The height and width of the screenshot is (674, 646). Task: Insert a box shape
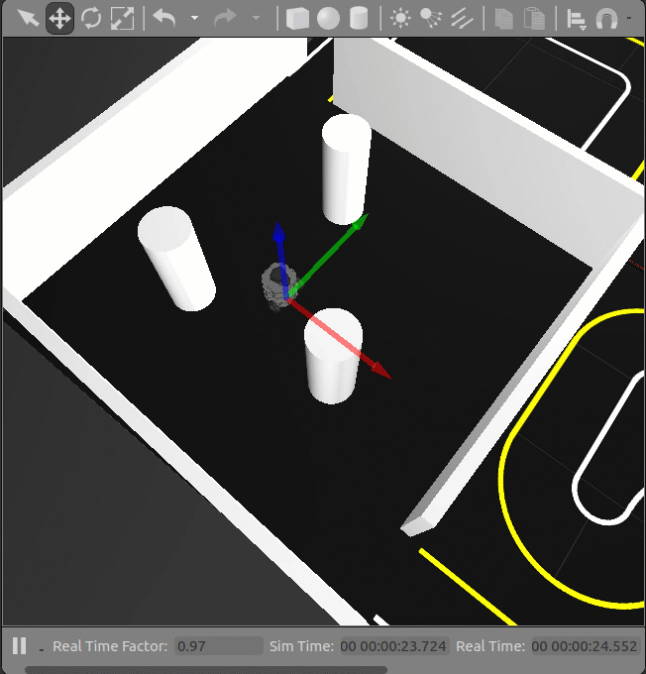point(297,18)
